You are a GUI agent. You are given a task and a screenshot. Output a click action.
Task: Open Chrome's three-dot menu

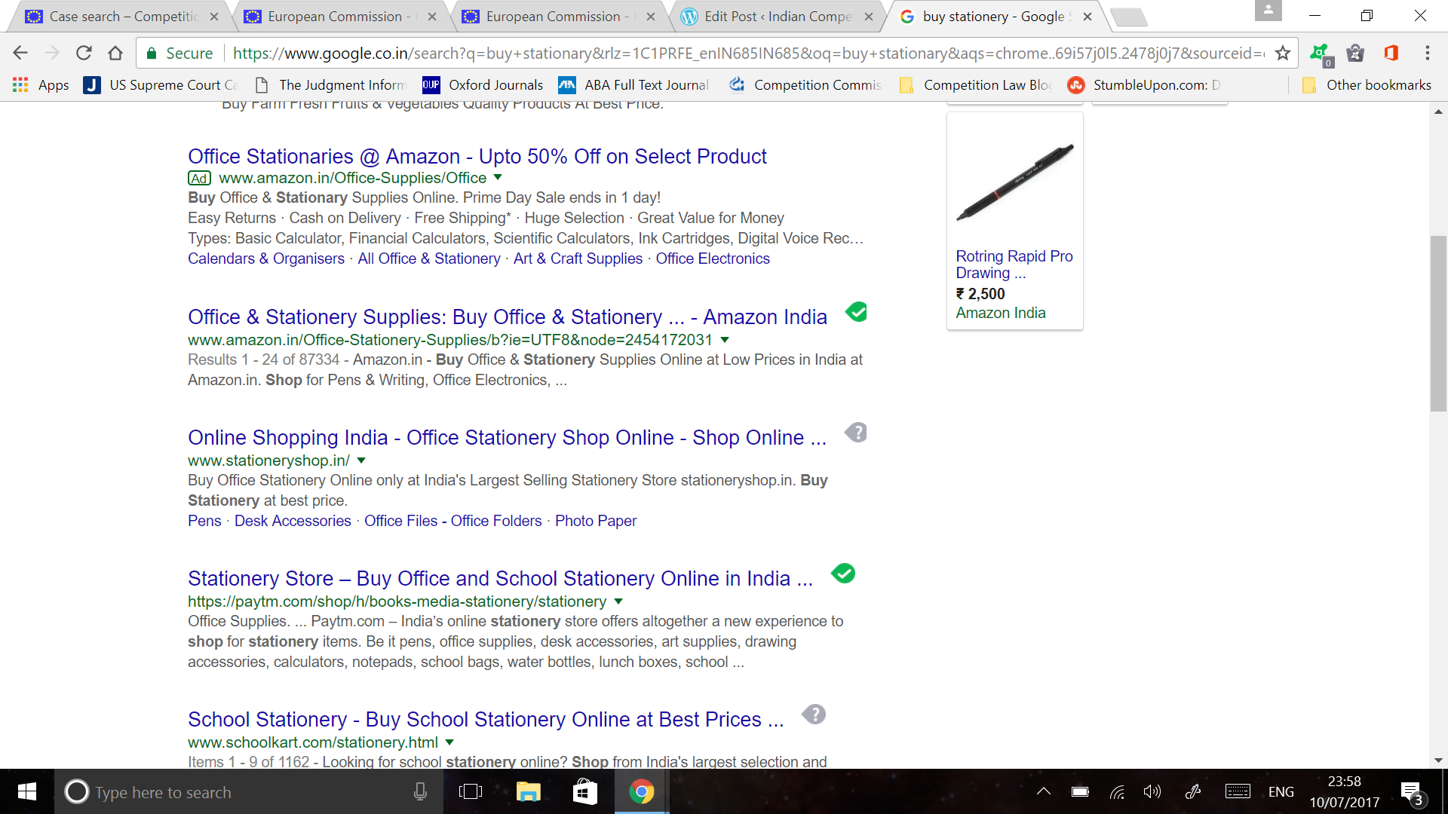click(1427, 53)
